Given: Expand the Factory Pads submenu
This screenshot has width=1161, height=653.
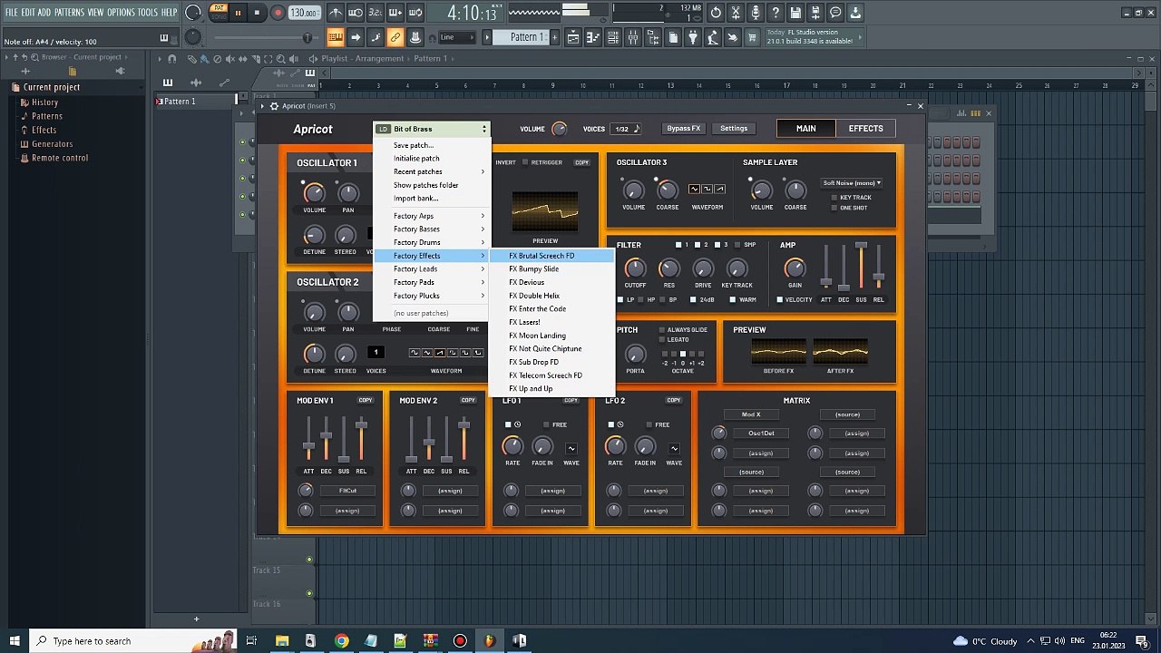Looking at the screenshot, I should tap(432, 282).
